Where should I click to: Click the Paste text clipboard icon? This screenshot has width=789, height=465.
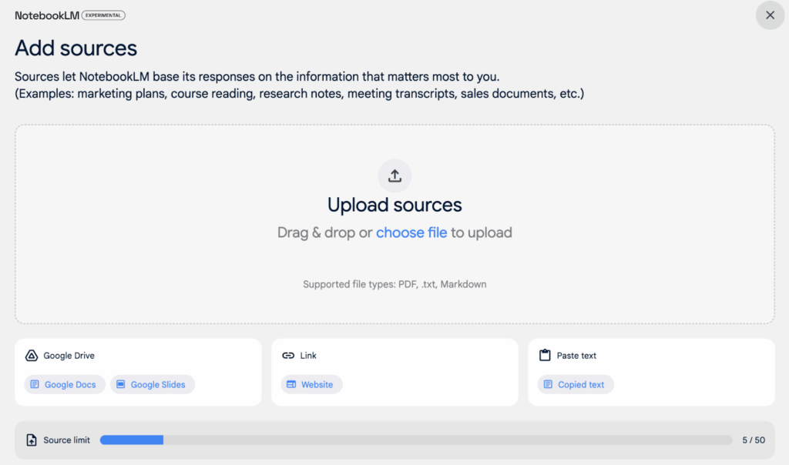pos(545,356)
